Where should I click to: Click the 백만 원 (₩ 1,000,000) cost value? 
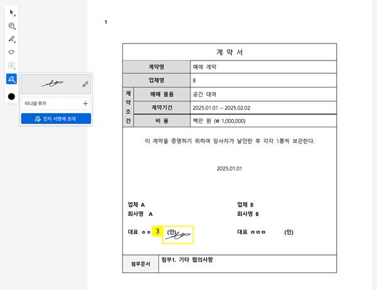(219, 121)
